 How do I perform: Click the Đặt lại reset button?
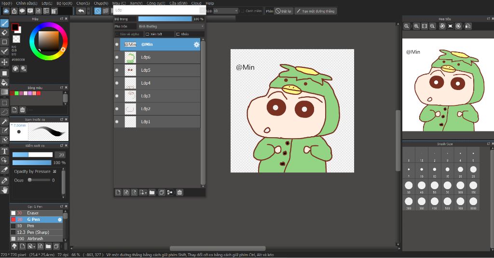[284, 11]
